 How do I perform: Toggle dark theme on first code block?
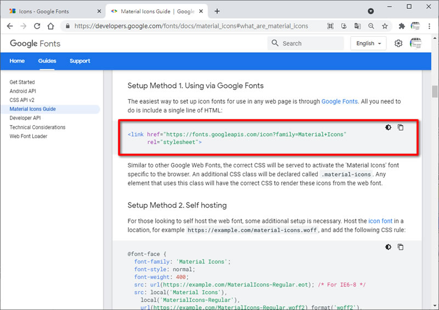(x=388, y=127)
